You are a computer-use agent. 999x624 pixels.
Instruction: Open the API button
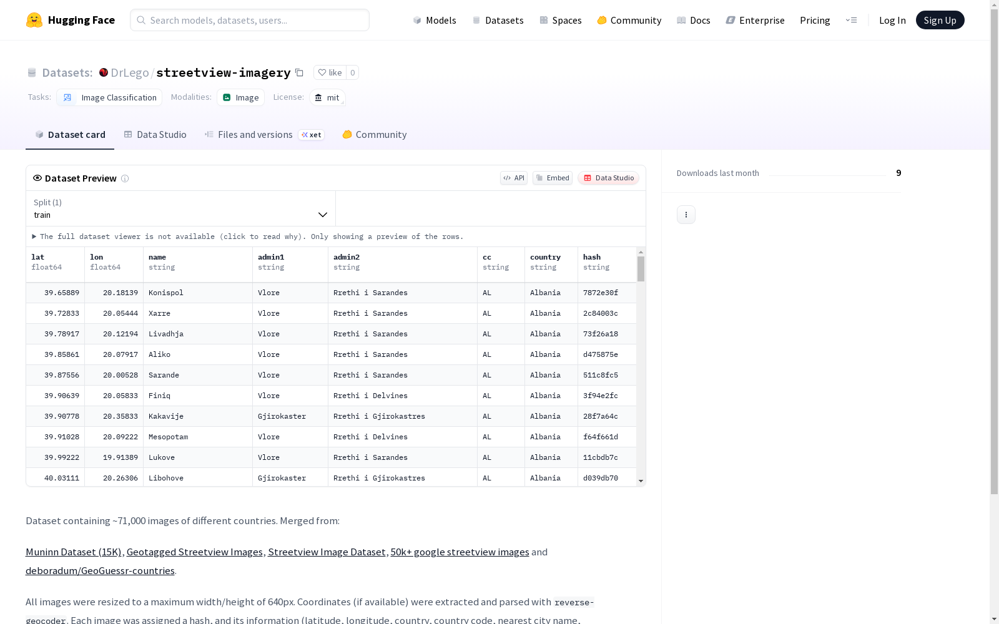click(514, 178)
